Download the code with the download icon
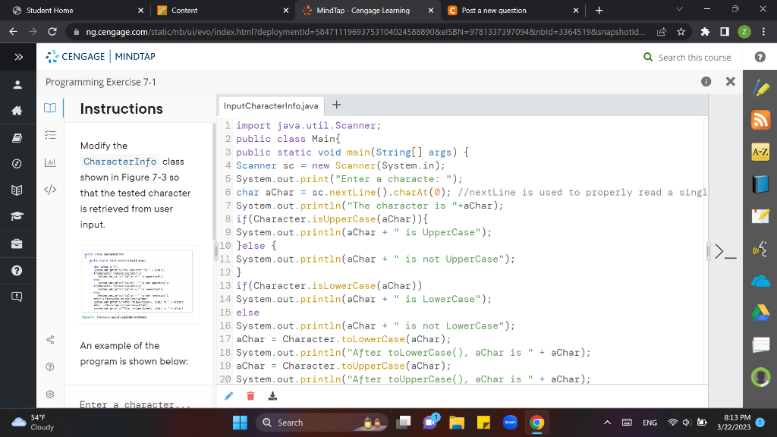 pyautogui.click(x=272, y=395)
